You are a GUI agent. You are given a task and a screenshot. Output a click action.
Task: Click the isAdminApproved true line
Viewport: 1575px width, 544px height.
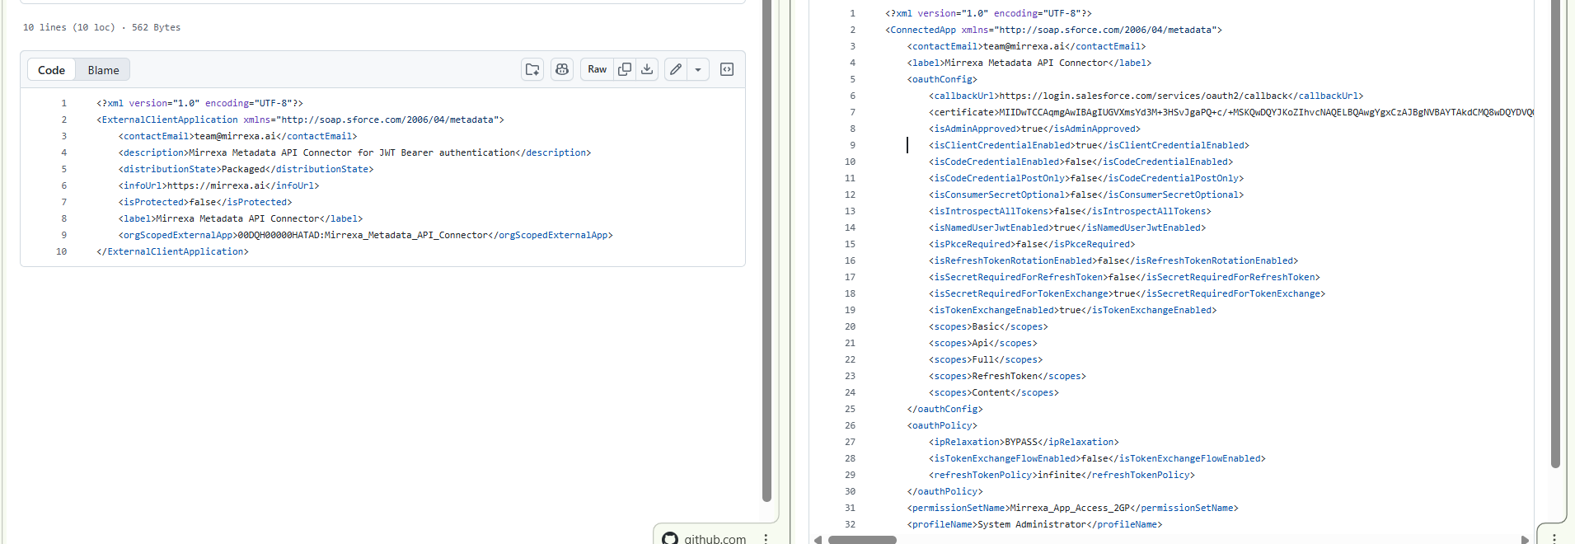1034,129
